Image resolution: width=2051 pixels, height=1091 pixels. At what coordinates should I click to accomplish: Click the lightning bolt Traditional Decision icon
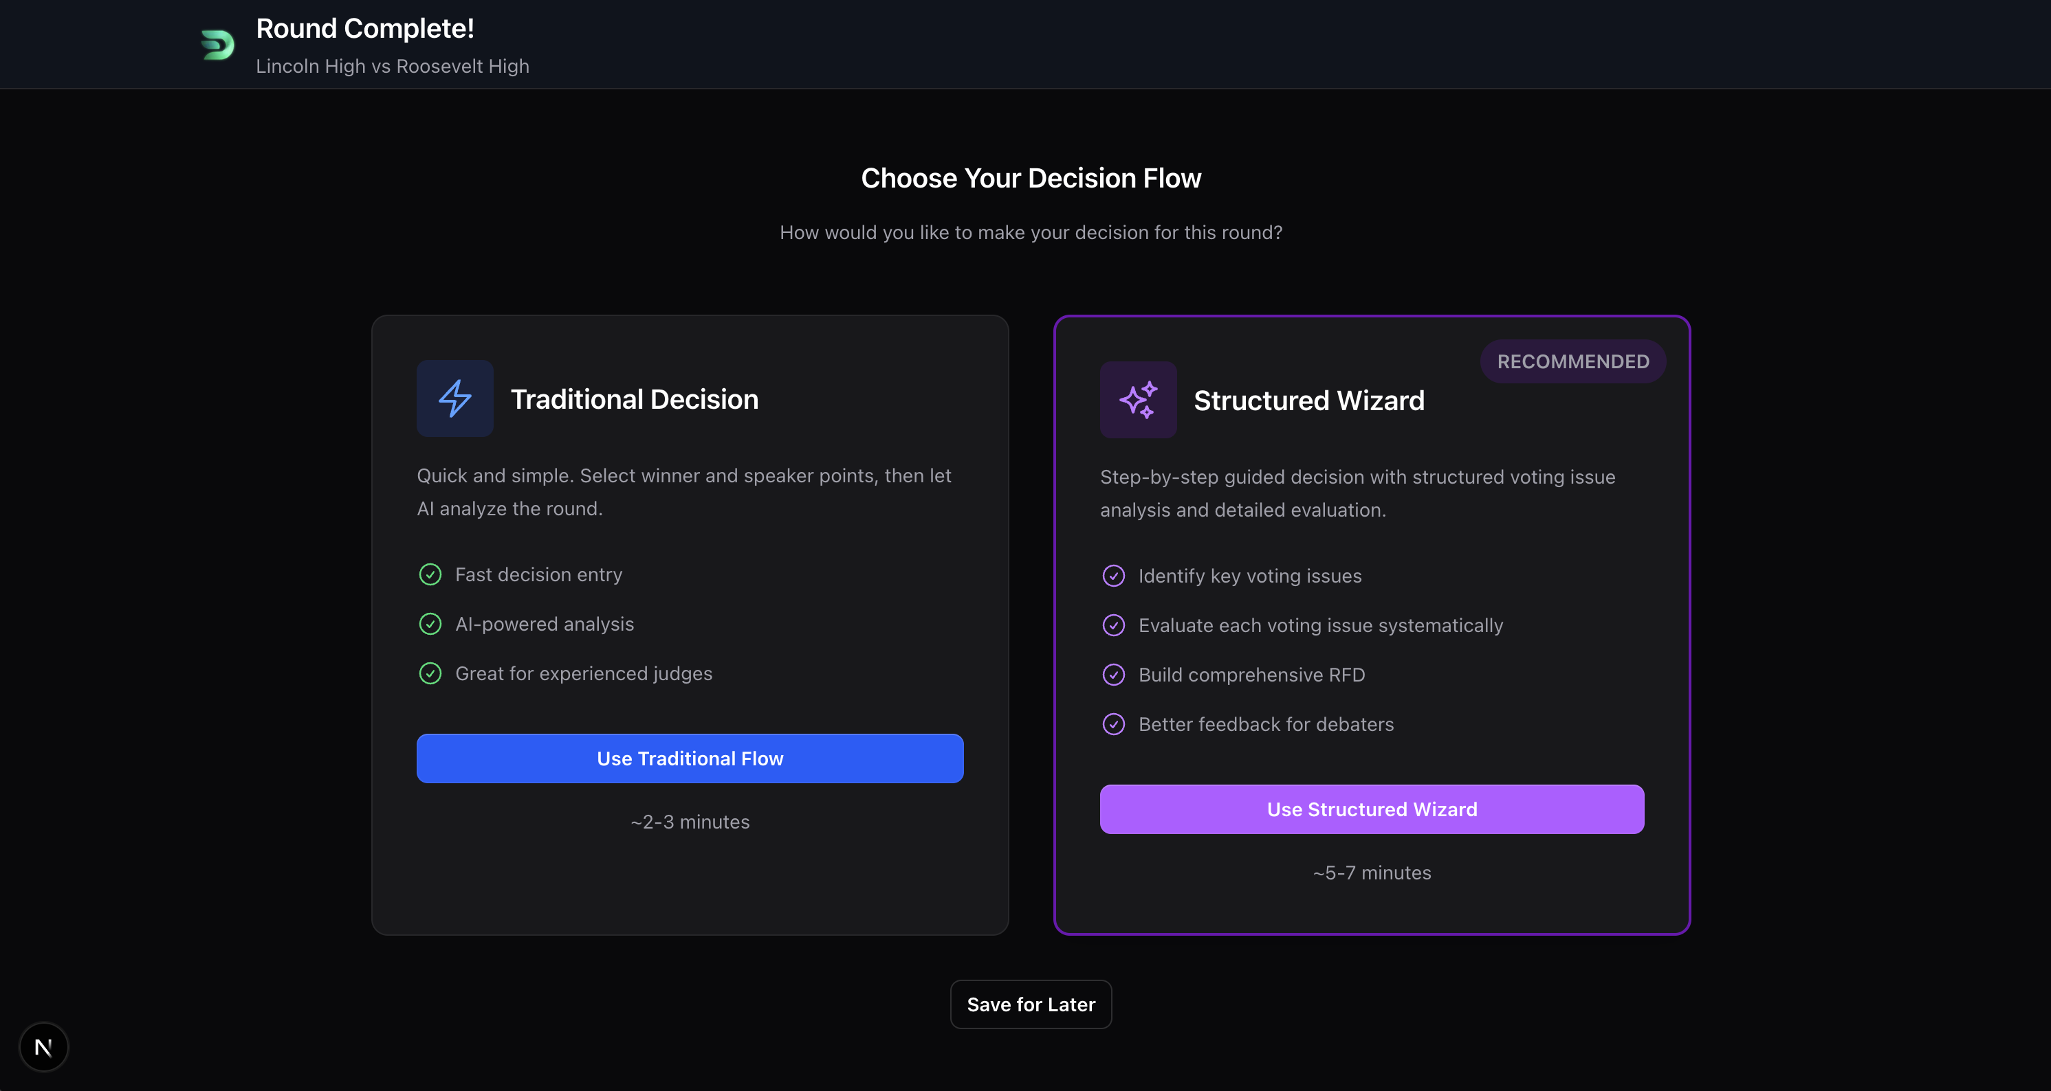454,398
